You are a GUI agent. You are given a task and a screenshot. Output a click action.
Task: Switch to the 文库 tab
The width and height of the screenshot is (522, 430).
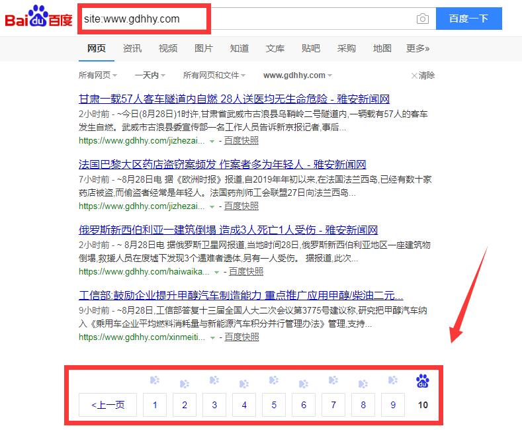click(275, 48)
